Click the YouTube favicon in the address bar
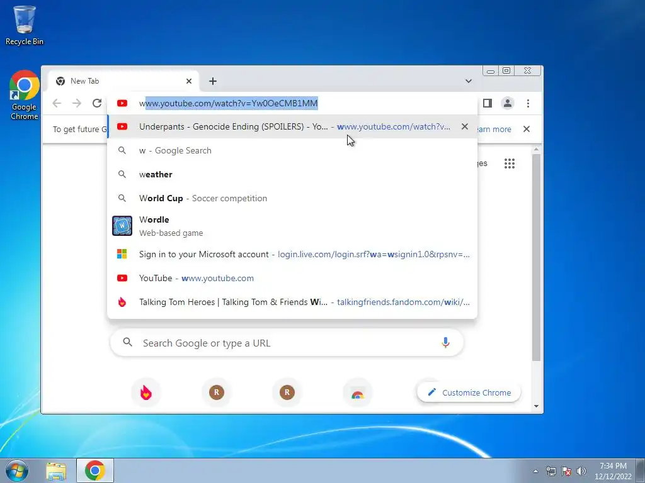 coord(122,103)
